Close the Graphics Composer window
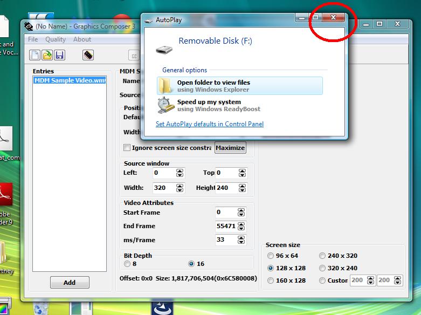Viewport: 421px width, 315px height. coord(398,24)
